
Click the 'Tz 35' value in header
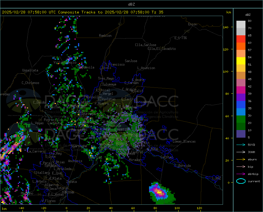[x=158, y=12]
